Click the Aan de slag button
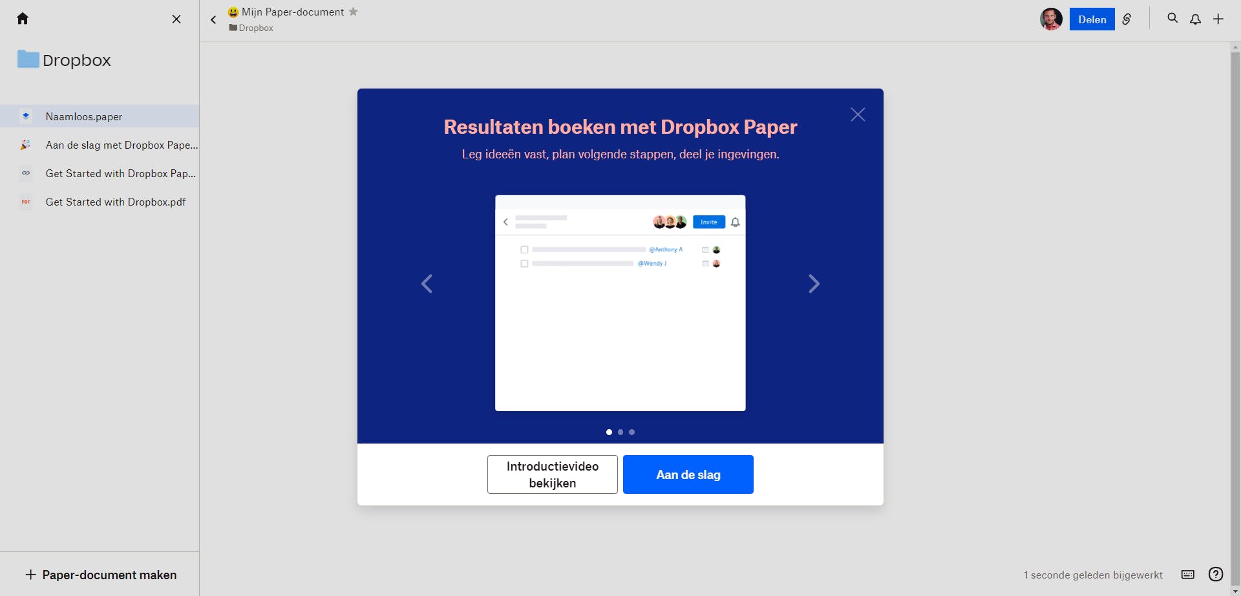The image size is (1241, 596). tap(688, 474)
